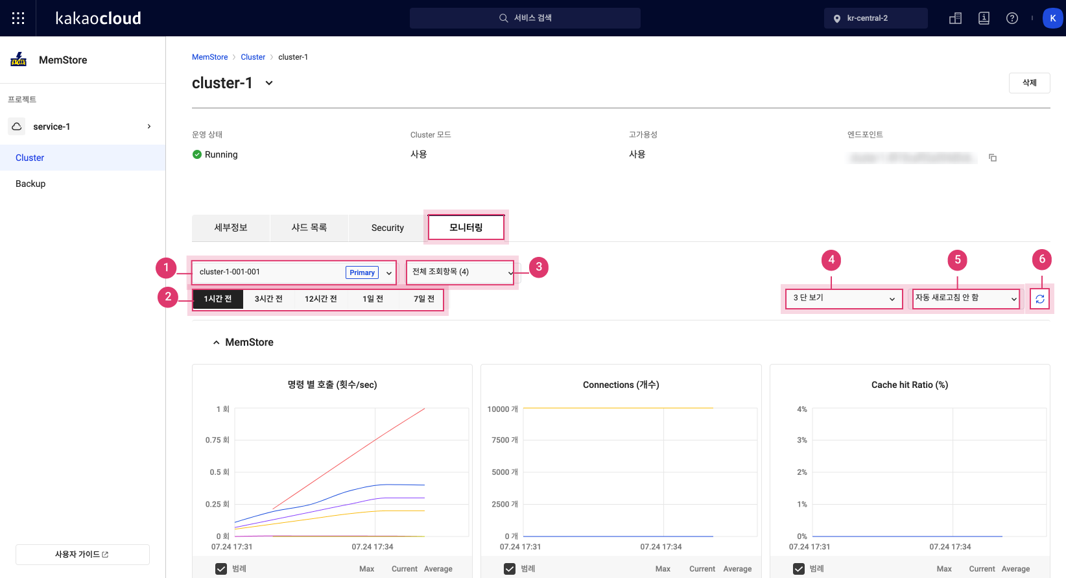Click the Connections (개수) chart title
Screen dimensions: 1066x578
pyautogui.click(x=621, y=385)
